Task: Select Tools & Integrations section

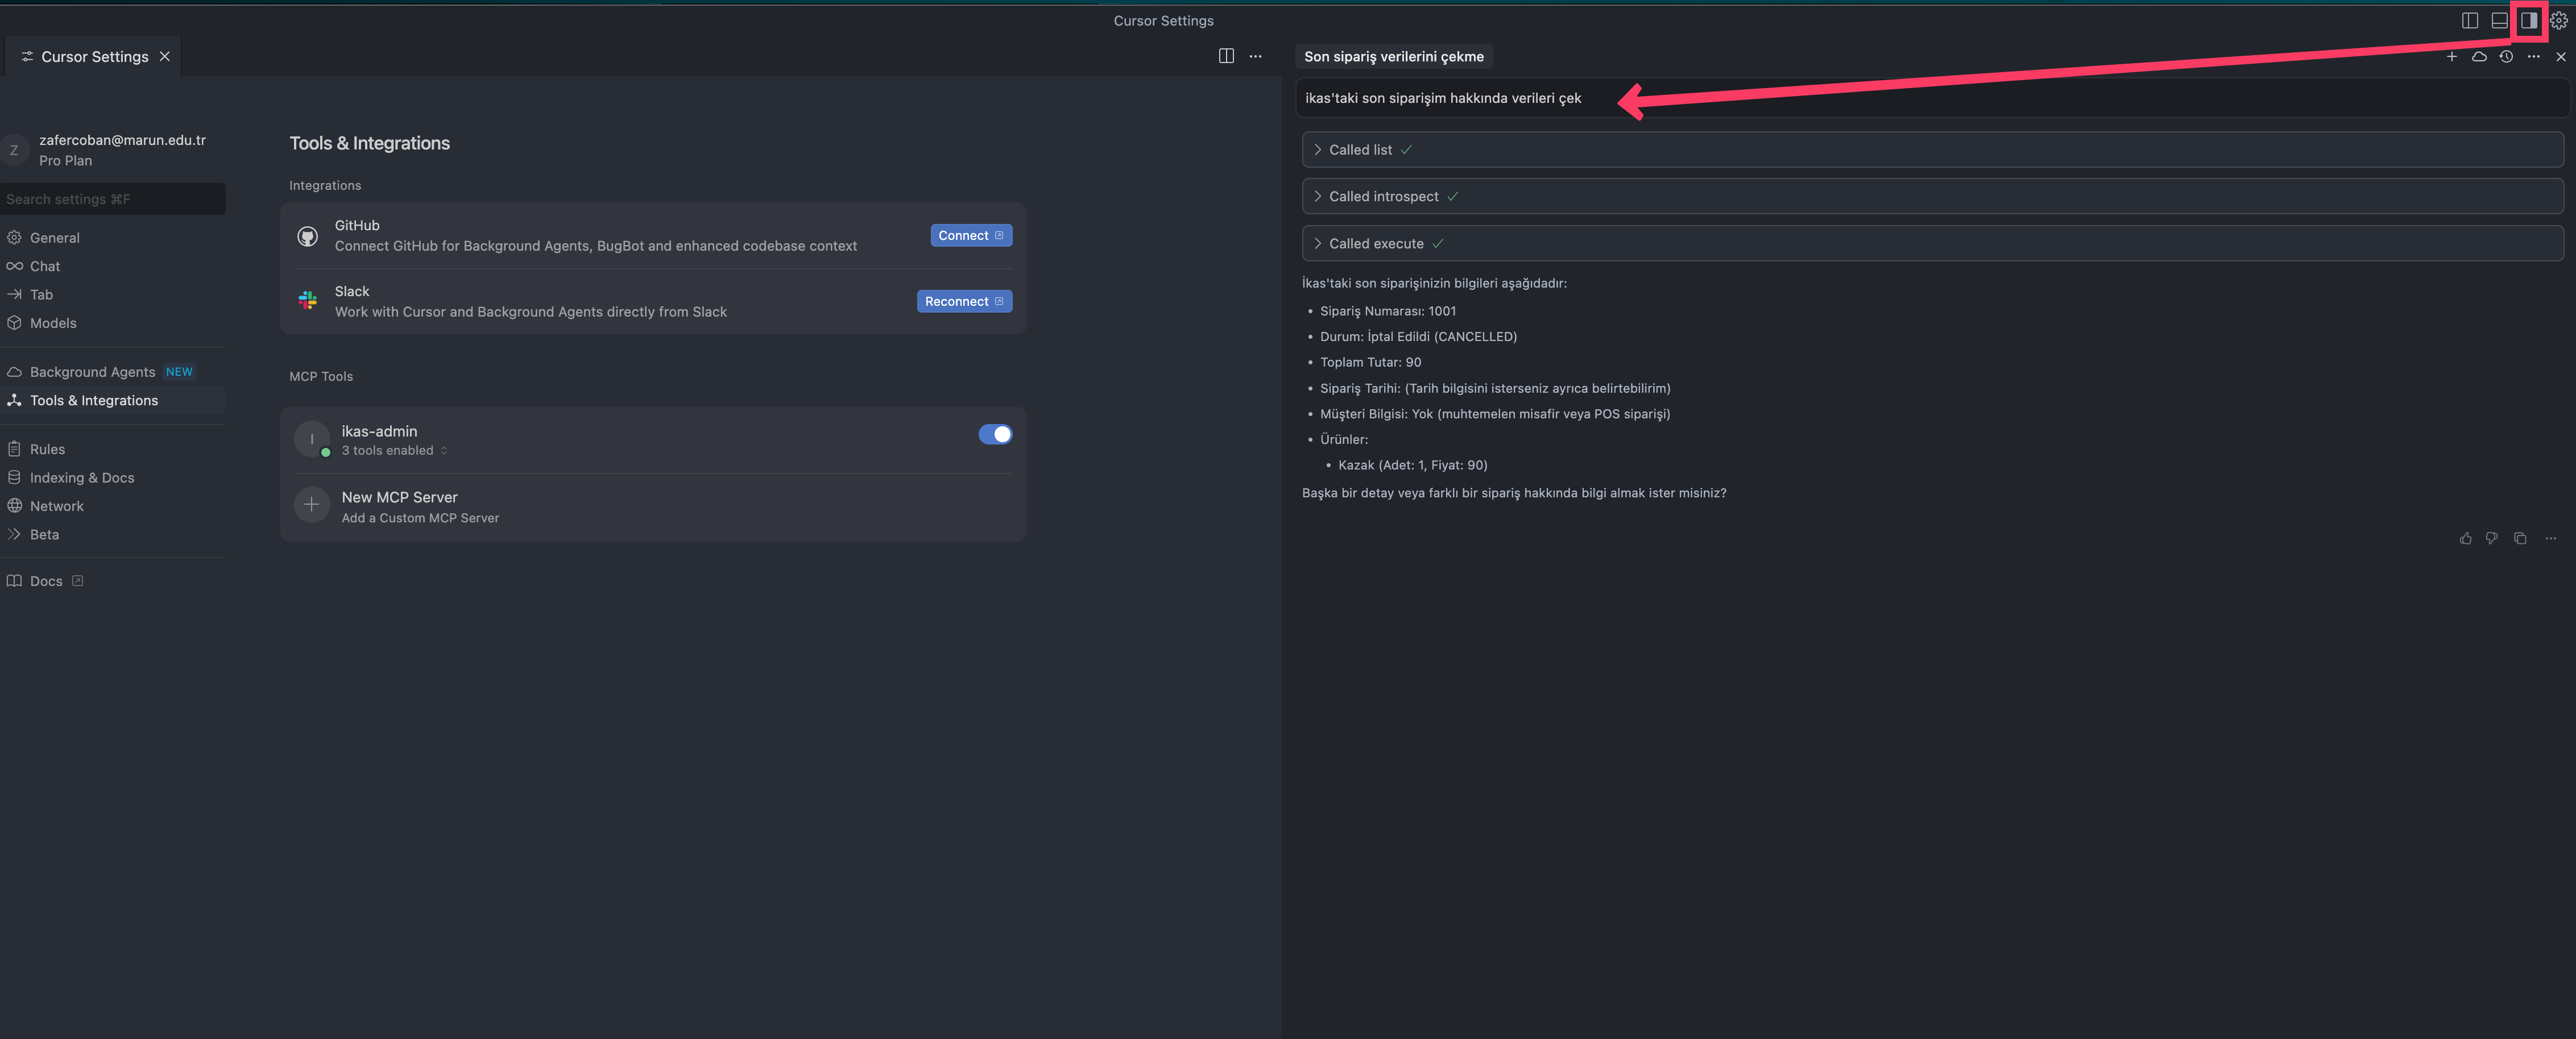Action: pos(112,400)
